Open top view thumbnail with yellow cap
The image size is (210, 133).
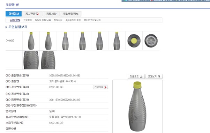click(134, 41)
